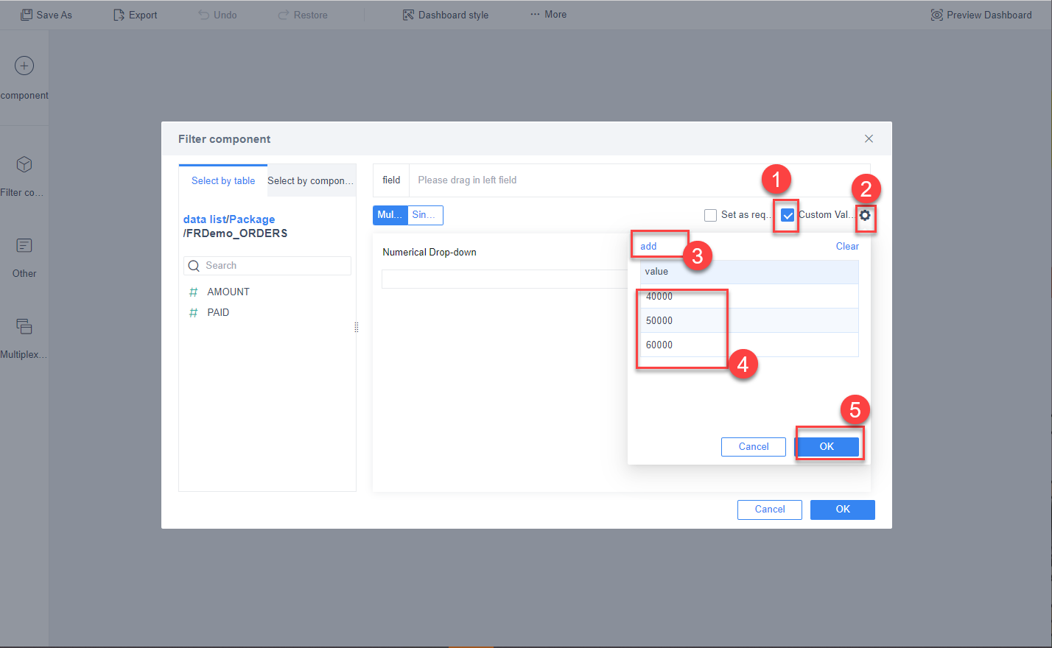Open the Search box in data list
Screen dimensions: 1052x648
[x=267, y=265]
